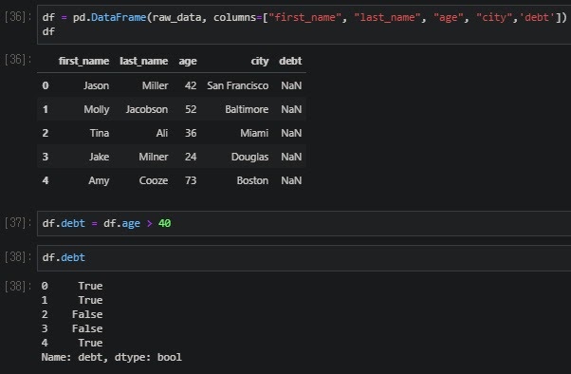Viewport: 571px width, 374px height.
Task: Click the 'Name: debt, dtype: bool' line
Action: (x=111, y=357)
